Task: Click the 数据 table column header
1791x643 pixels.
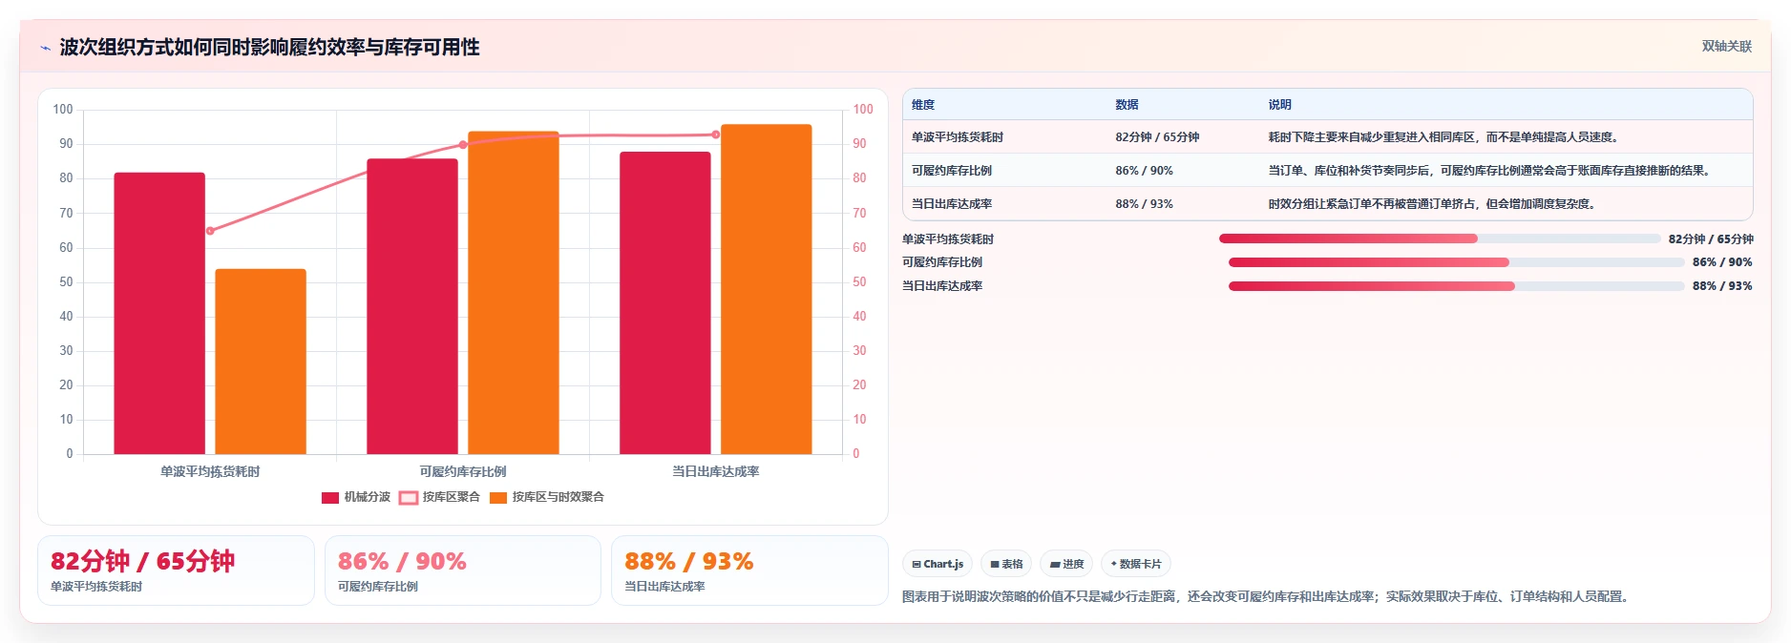Action: [1127, 105]
